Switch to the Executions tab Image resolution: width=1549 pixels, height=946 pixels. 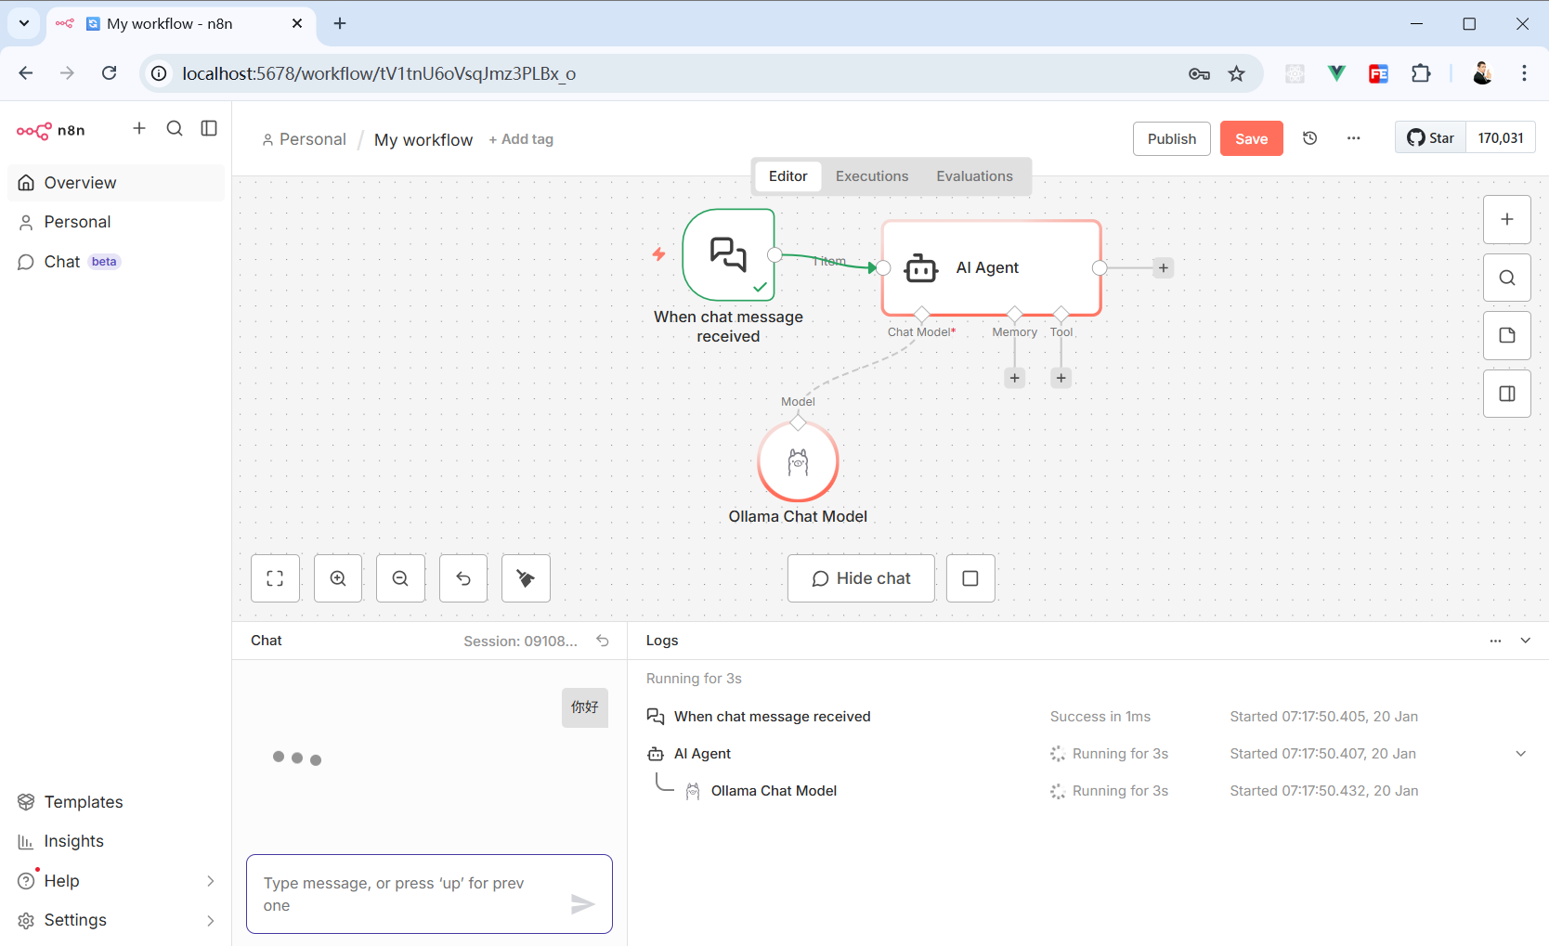(x=871, y=176)
